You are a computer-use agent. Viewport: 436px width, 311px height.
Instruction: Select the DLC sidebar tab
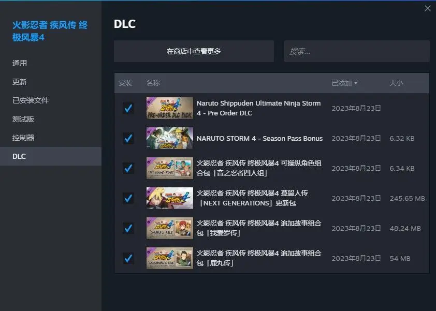(51, 156)
